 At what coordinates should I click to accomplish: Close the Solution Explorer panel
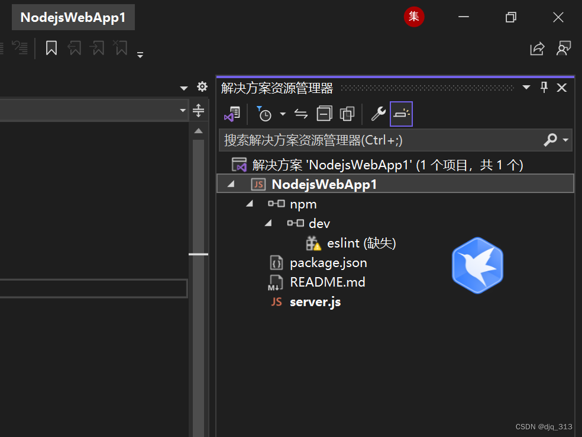tap(562, 88)
